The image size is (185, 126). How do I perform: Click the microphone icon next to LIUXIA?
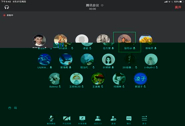(x=51, y=67)
